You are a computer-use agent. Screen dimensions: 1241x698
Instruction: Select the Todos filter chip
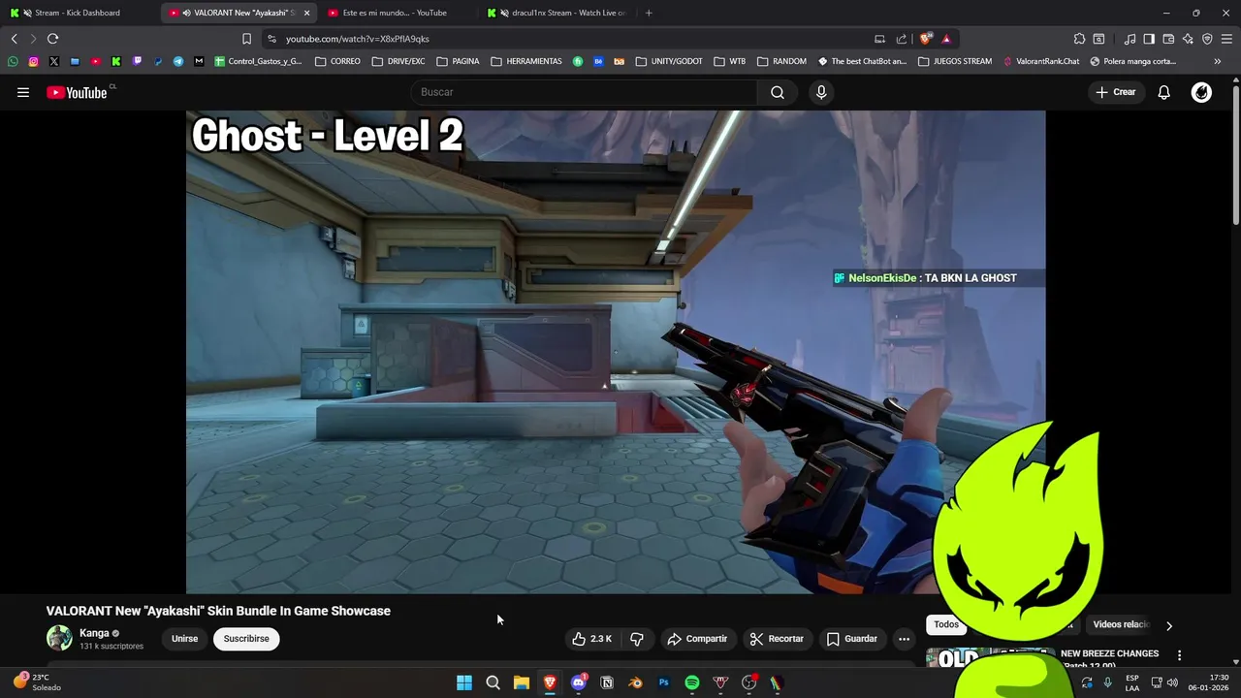(946, 624)
